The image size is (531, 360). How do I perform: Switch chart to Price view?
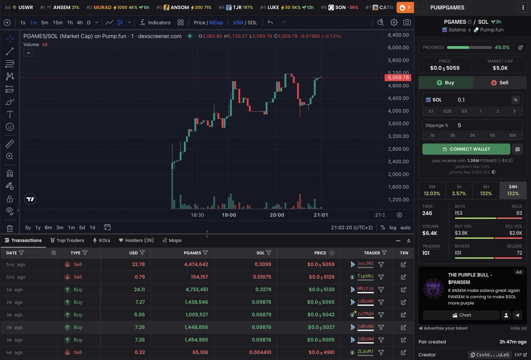coord(200,23)
